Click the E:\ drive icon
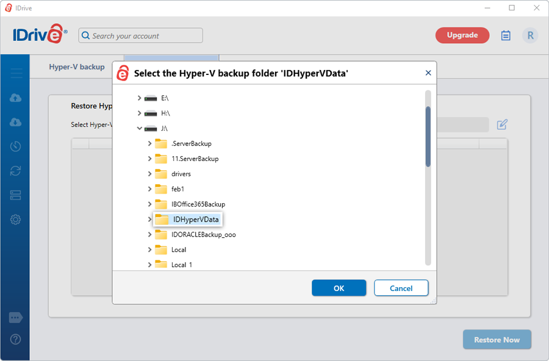The width and height of the screenshot is (549, 361). [151, 98]
